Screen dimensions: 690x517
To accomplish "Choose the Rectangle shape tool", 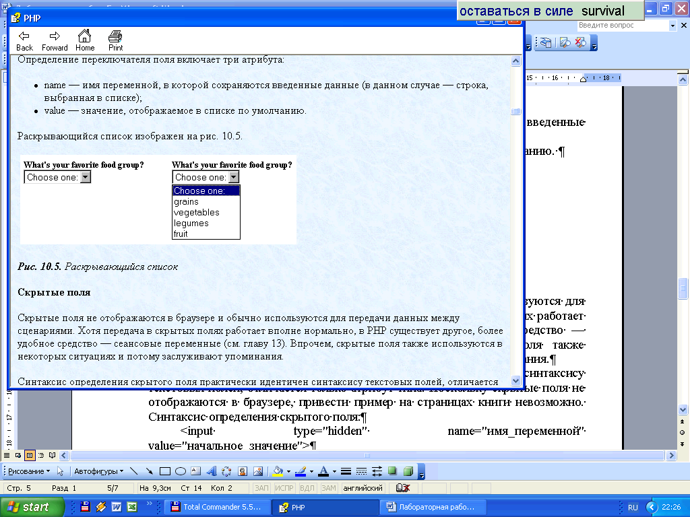I will 165,471.
